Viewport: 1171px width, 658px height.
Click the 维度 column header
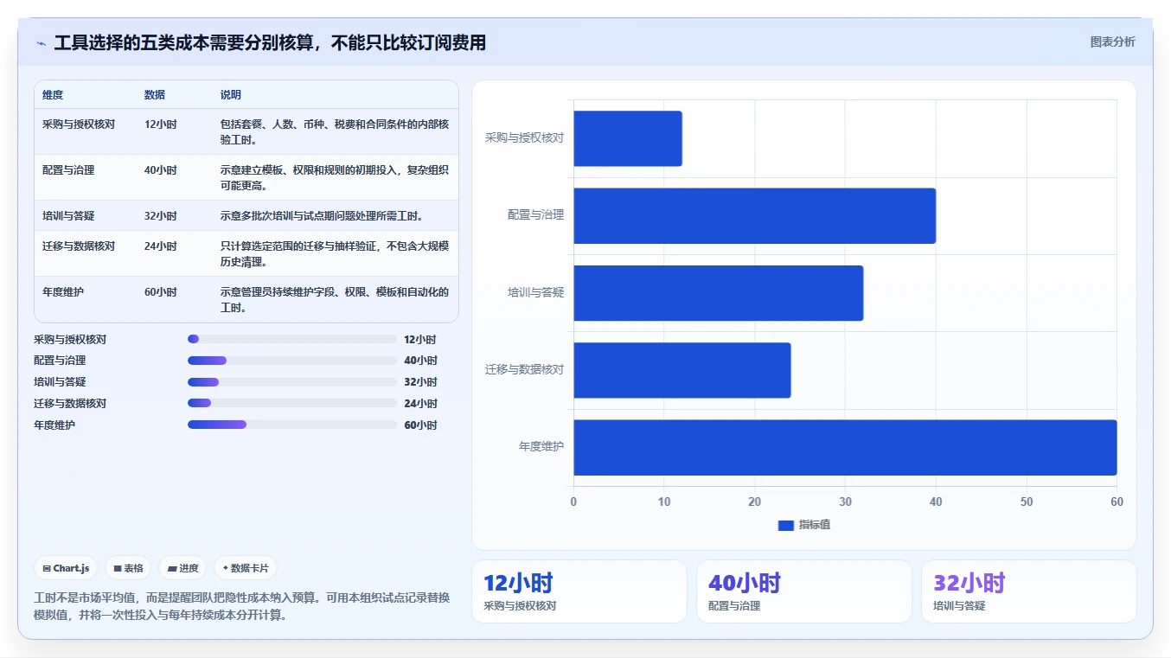pyautogui.click(x=53, y=95)
